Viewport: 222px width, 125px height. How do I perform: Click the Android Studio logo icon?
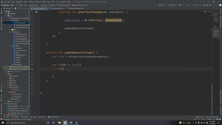point(2,2)
